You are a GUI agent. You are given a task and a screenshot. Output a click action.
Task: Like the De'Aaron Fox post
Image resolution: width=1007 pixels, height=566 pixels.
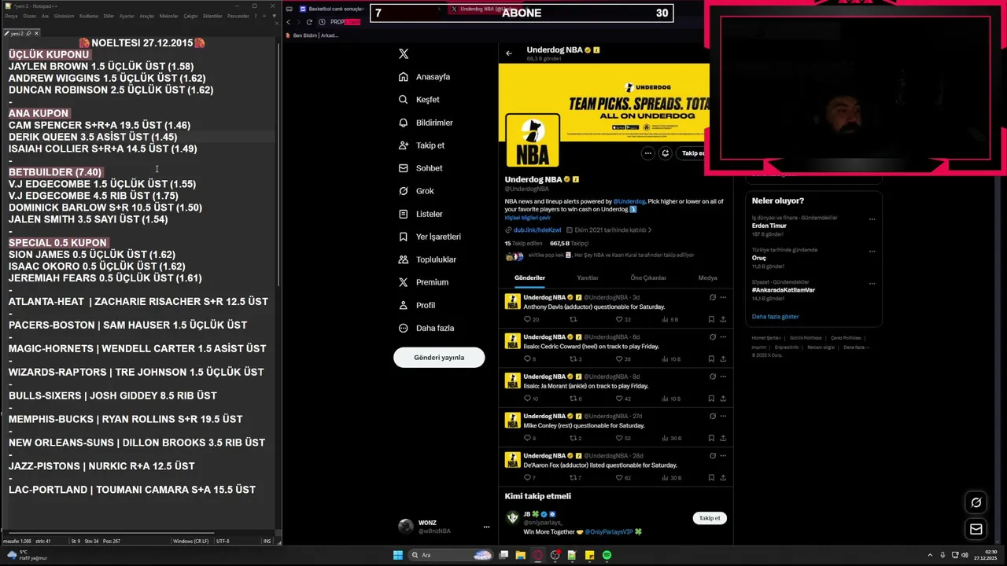pos(619,477)
